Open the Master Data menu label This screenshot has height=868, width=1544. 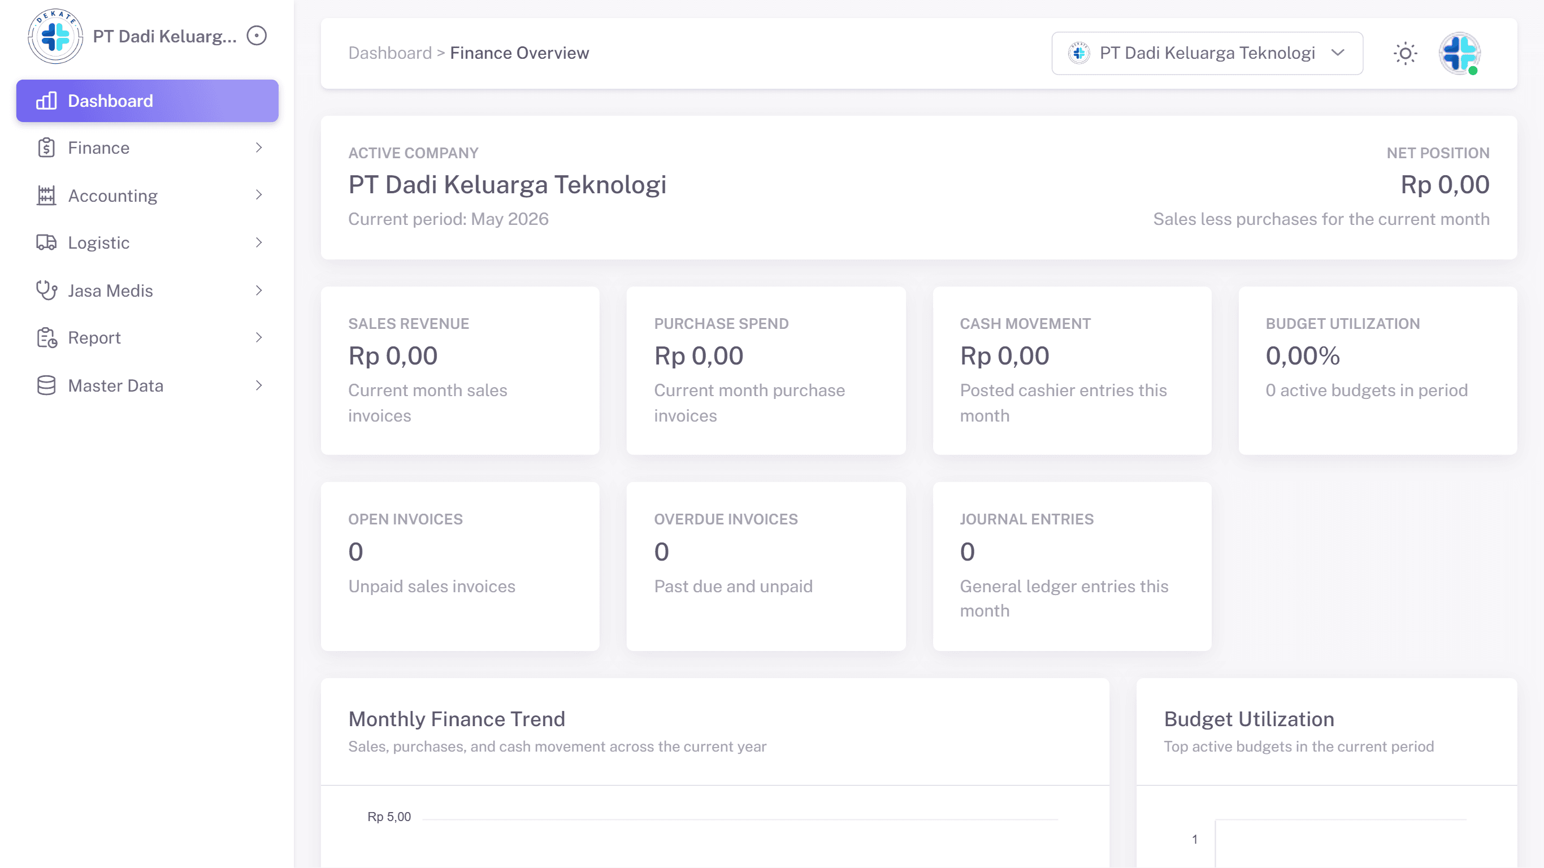pos(116,385)
